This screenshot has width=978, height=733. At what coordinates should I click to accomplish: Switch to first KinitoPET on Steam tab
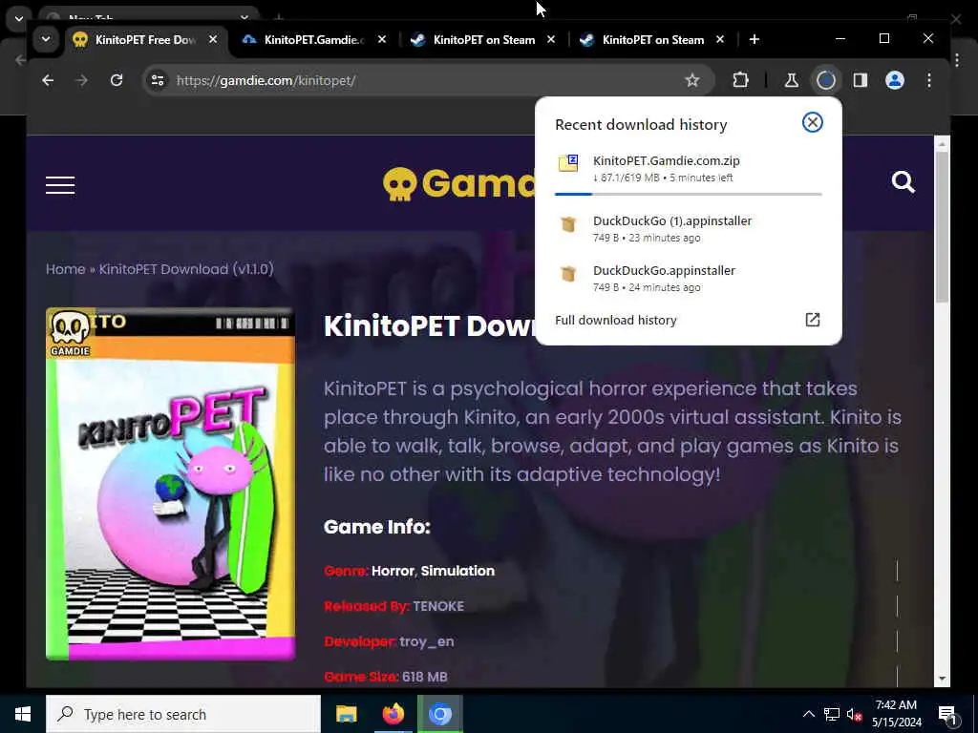[x=483, y=40]
